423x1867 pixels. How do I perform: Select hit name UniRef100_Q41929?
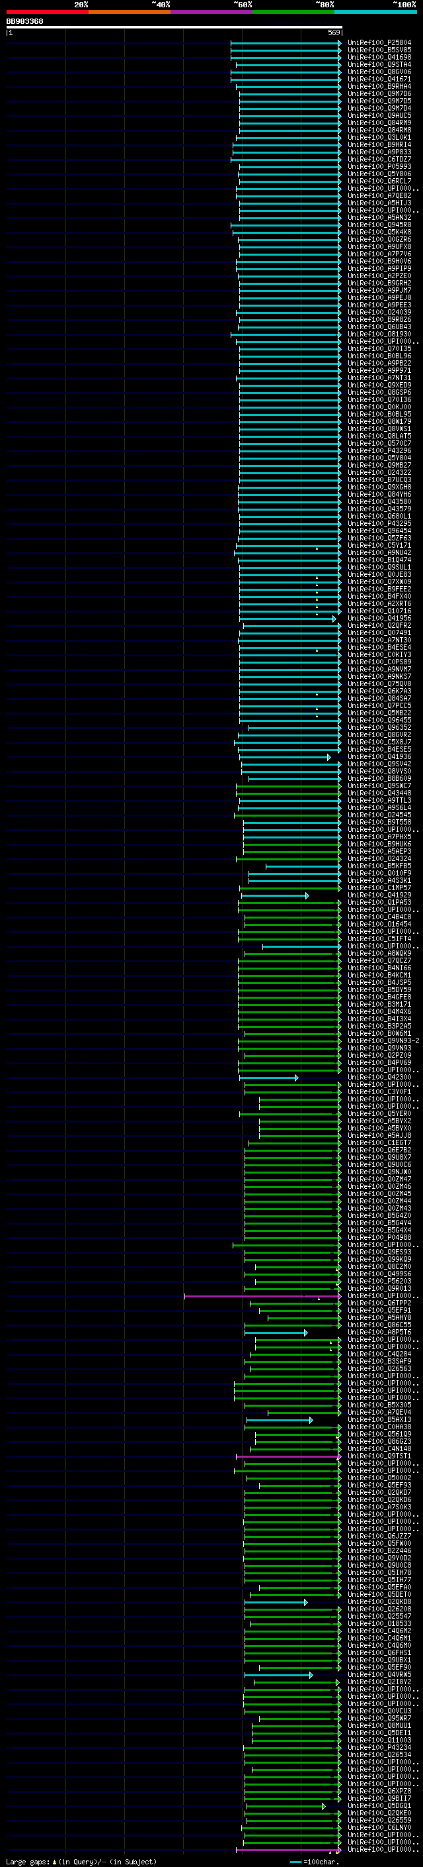[379, 895]
